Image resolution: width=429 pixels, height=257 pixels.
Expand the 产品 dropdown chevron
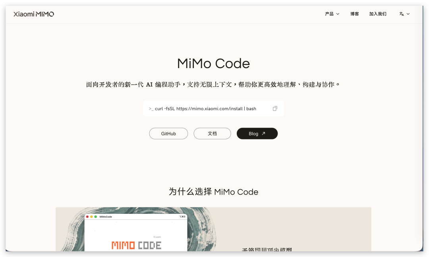[x=338, y=14]
